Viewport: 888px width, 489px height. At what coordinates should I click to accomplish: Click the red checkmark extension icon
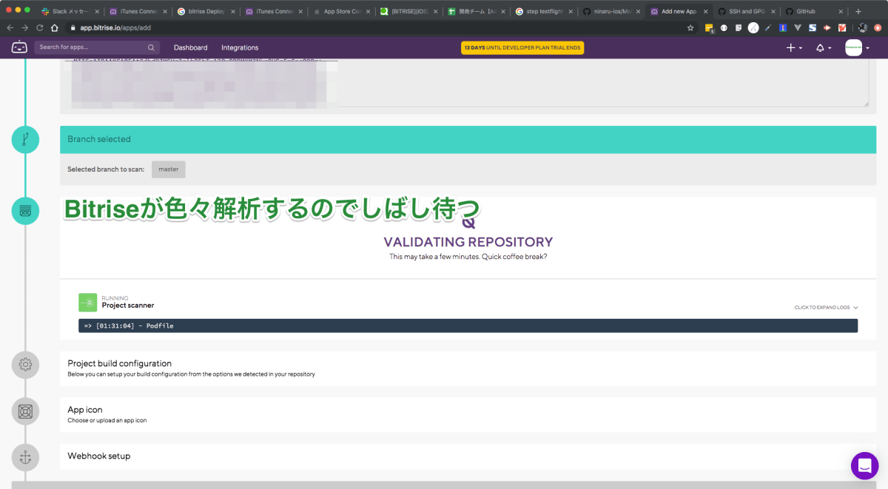pyautogui.click(x=842, y=27)
